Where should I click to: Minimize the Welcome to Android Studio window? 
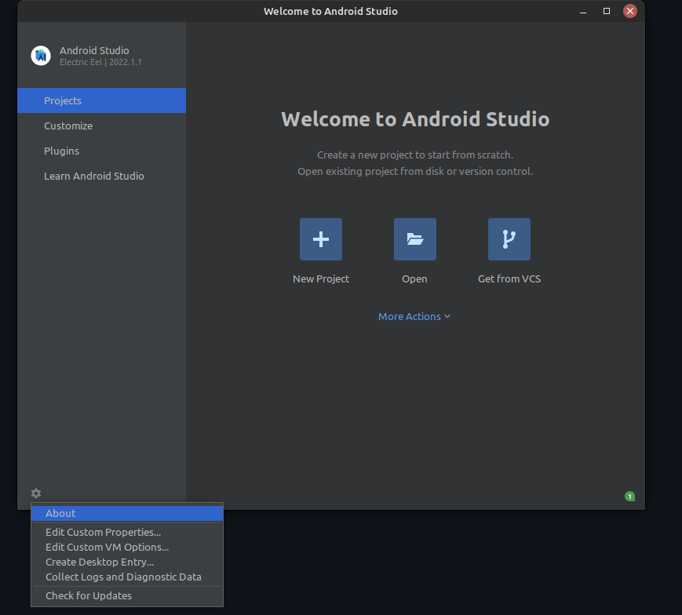tap(583, 11)
